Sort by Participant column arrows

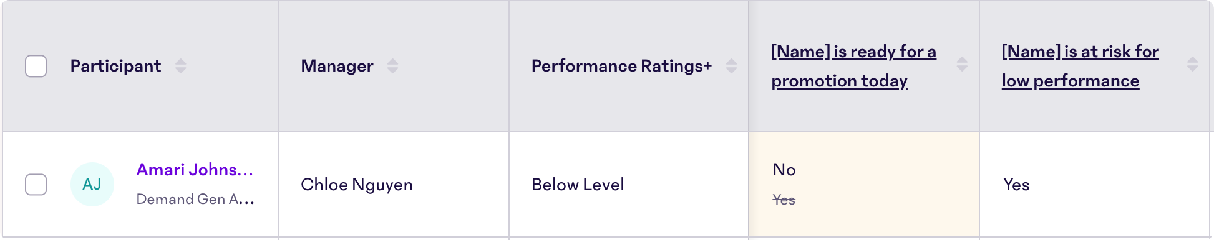181,66
